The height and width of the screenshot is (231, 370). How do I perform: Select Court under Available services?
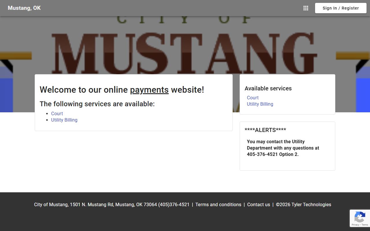pyautogui.click(x=253, y=98)
